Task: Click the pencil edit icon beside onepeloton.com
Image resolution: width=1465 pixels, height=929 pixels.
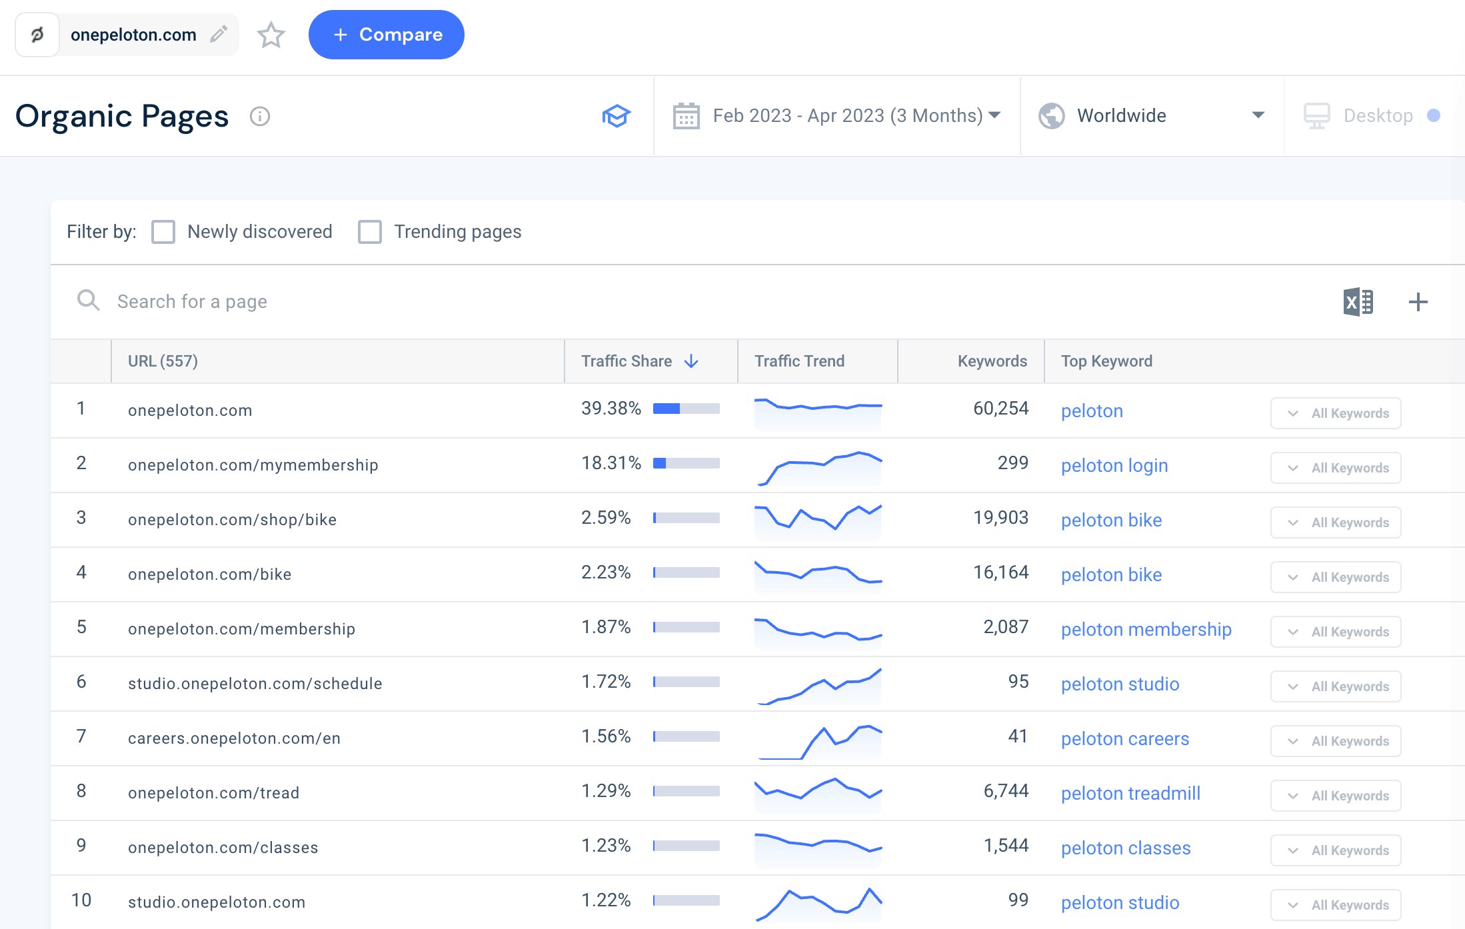Action: coord(218,34)
